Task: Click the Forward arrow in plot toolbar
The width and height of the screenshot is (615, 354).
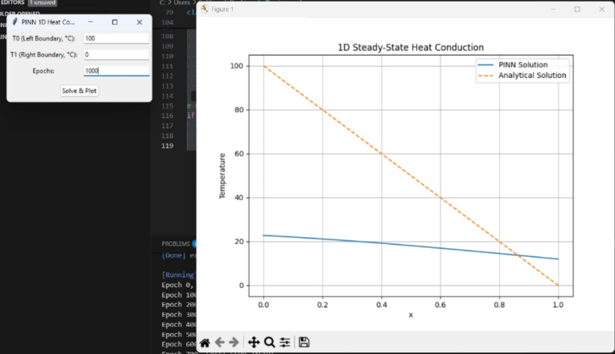Action: coord(234,343)
